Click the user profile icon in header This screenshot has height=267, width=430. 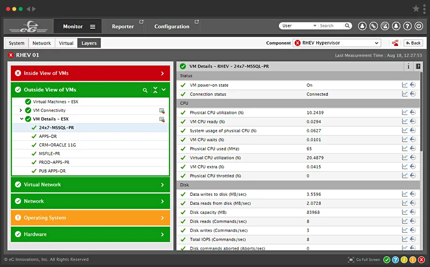pyautogui.click(x=362, y=26)
